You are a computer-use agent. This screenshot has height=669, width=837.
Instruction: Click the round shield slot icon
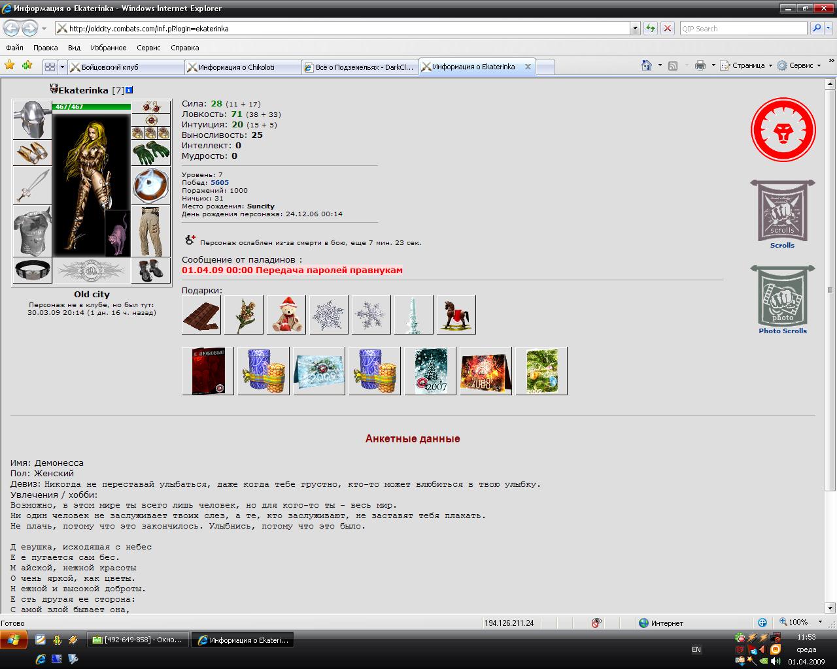152,186
